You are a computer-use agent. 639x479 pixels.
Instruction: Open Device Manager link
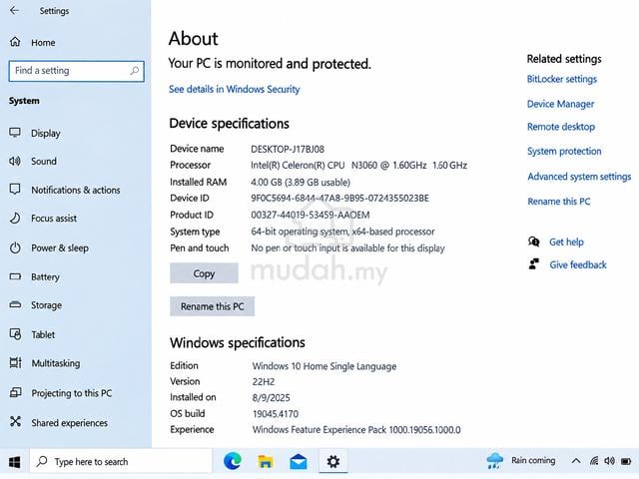coord(560,104)
